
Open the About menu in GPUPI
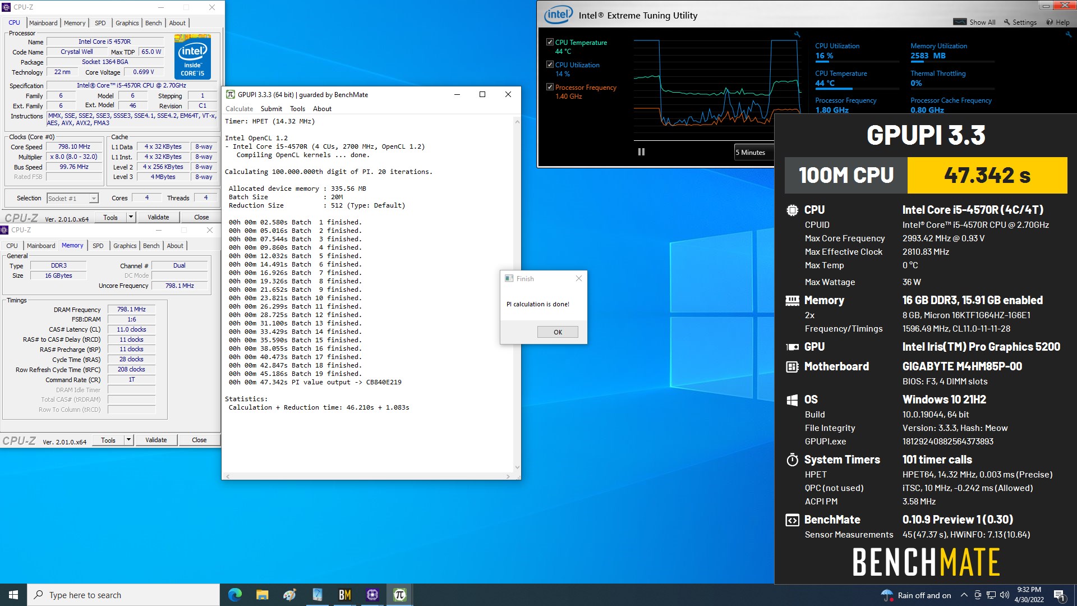pos(322,109)
